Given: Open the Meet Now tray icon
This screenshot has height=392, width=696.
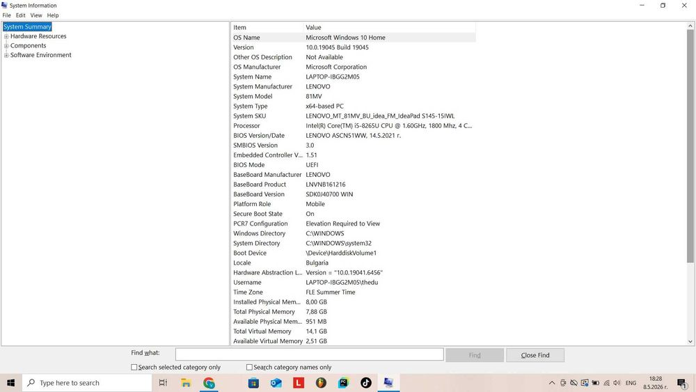Looking at the screenshot, I should (x=563, y=383).
